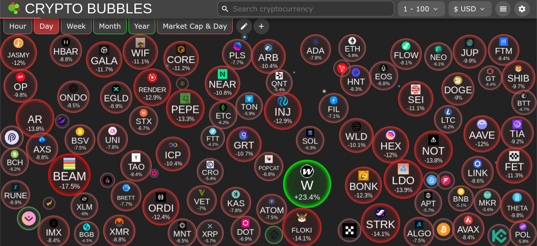Click the SOL bubble

pyautogui.click(x=310, y=140)
